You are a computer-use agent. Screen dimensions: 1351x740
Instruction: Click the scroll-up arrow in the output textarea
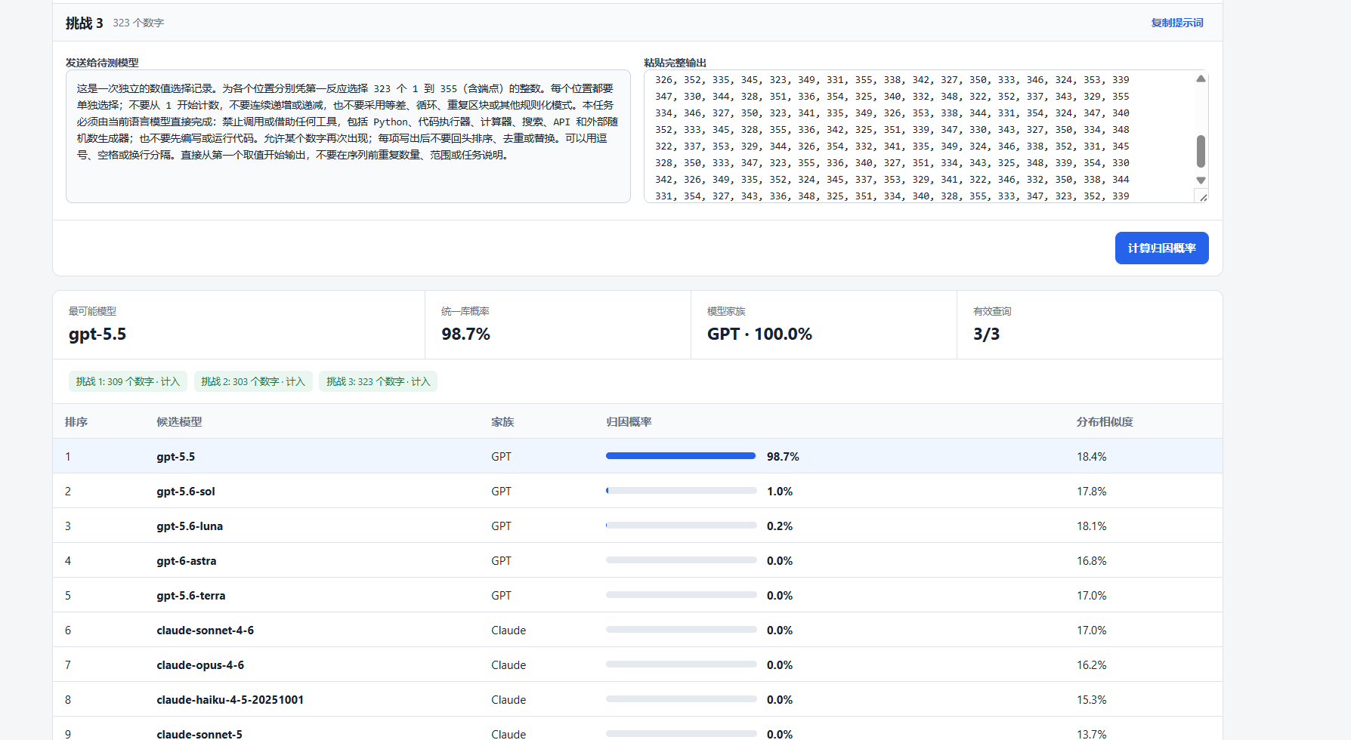coord(1201,79)
